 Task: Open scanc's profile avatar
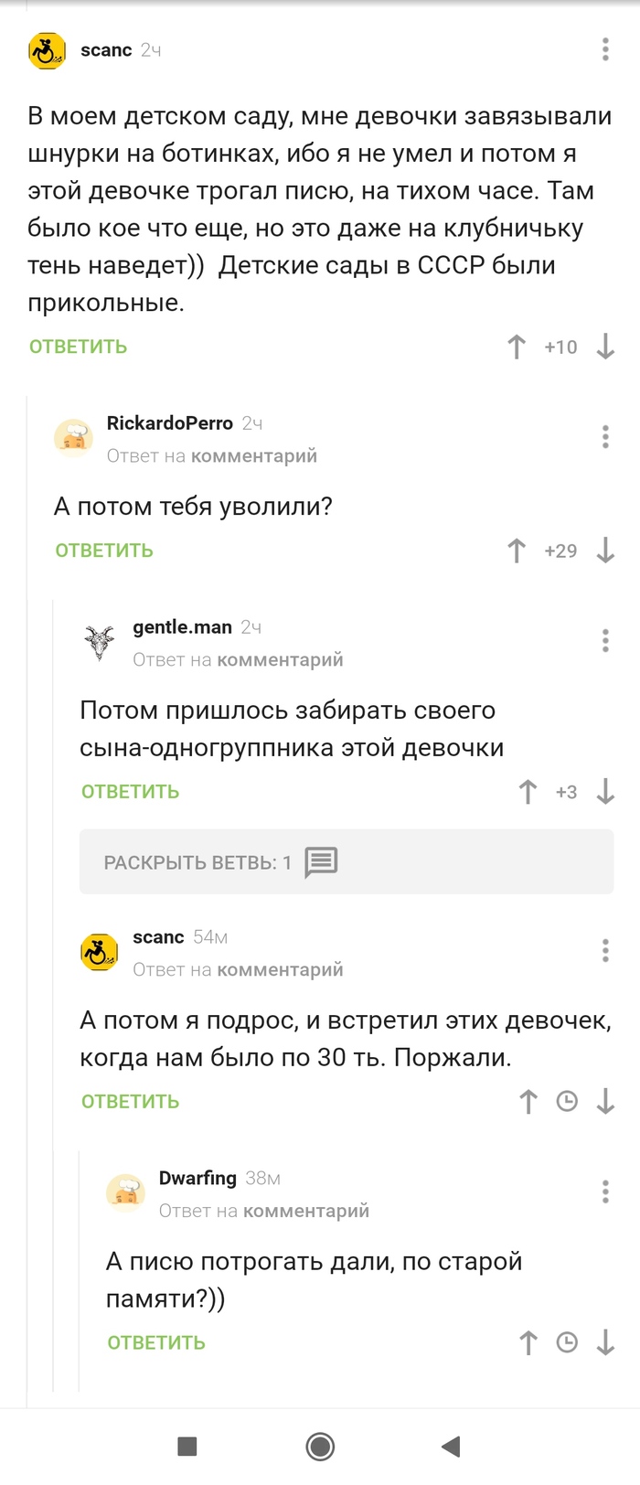46,50
